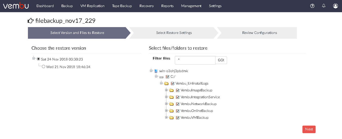Collapse the Vembu_UnInstallLogs folder node

pos(161,83)
